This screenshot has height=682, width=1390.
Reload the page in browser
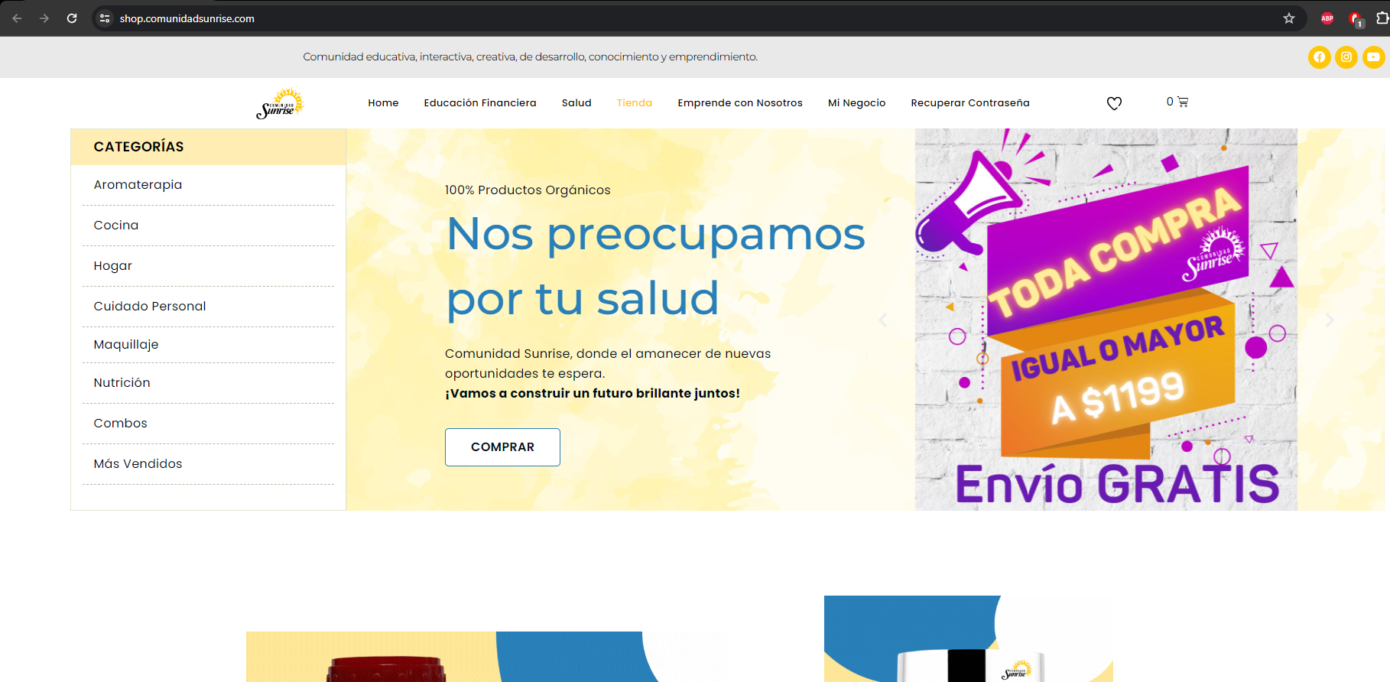(72, 18)
